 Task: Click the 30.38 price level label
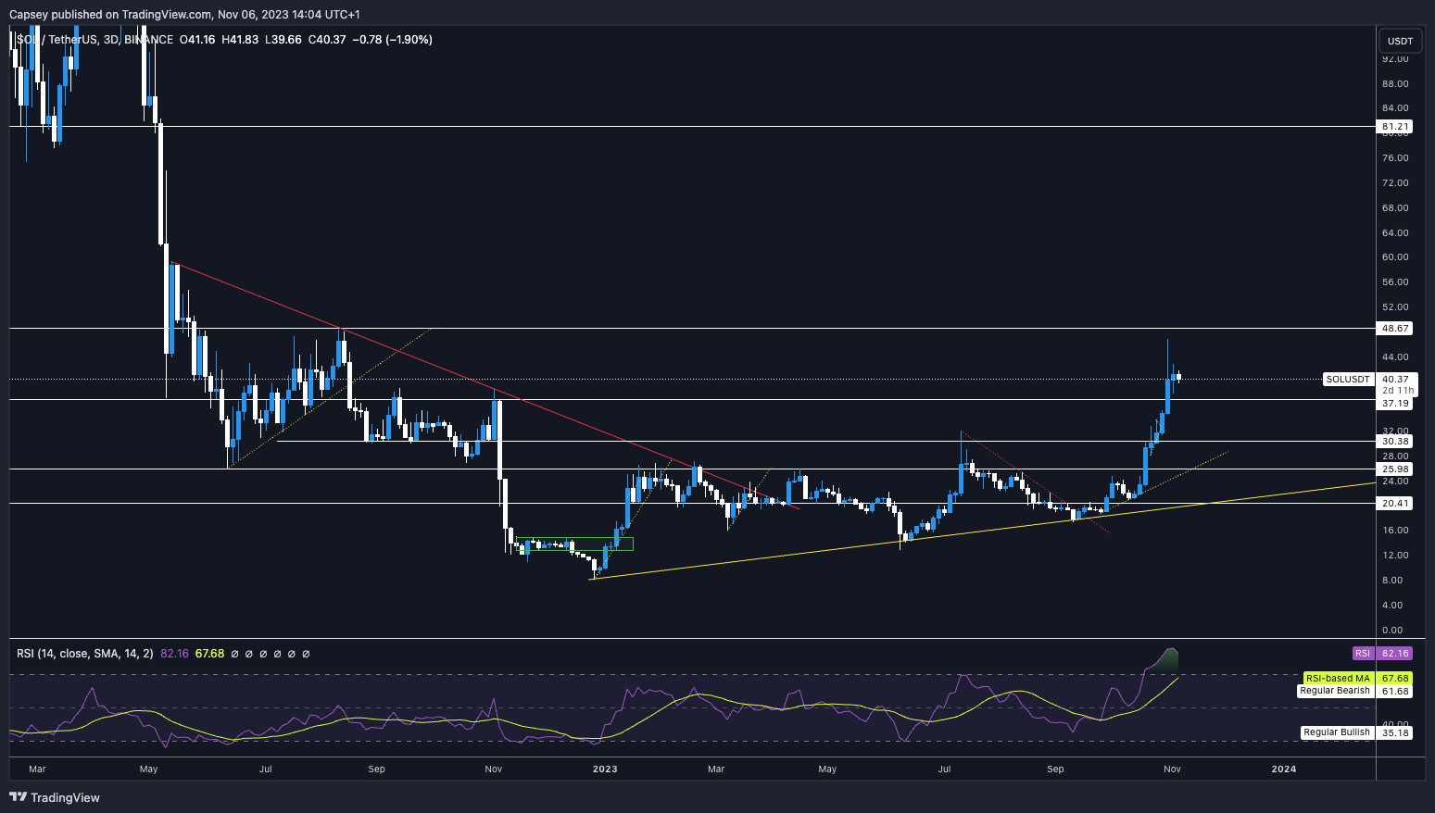click(x=1395, y=441)
